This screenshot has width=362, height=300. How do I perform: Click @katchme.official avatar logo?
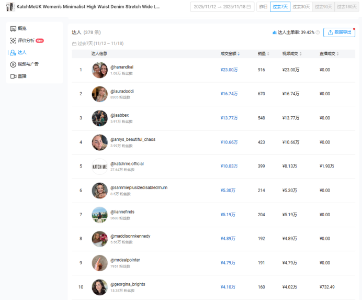pyautogui.click(x=99, y=167)
